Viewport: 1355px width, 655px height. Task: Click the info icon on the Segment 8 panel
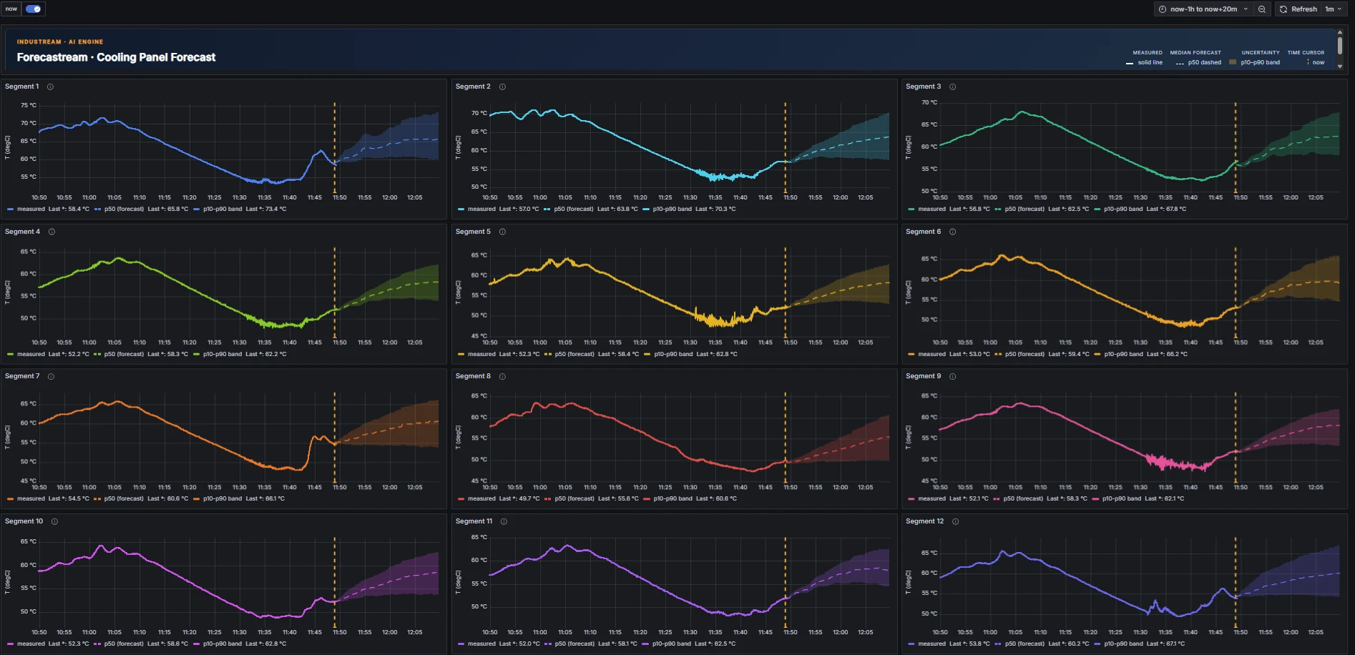(502, 375)
